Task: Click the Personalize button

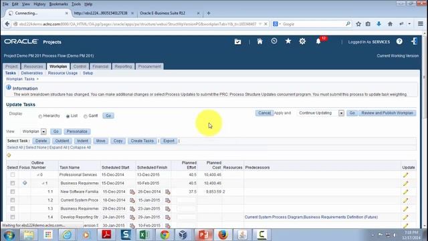Action: point(77,131)
